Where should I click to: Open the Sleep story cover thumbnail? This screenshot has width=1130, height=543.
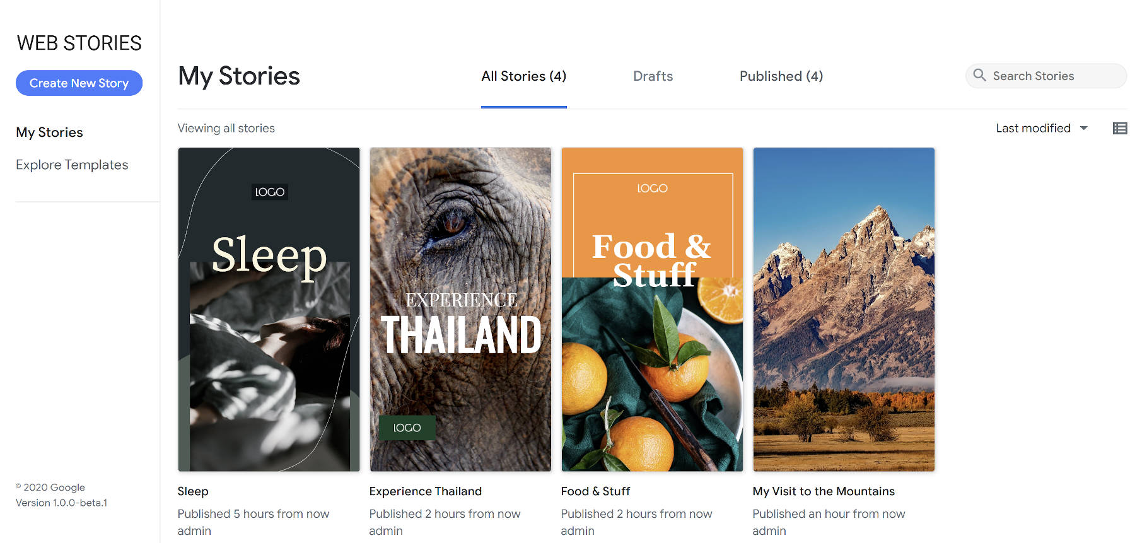click(269, 309)
